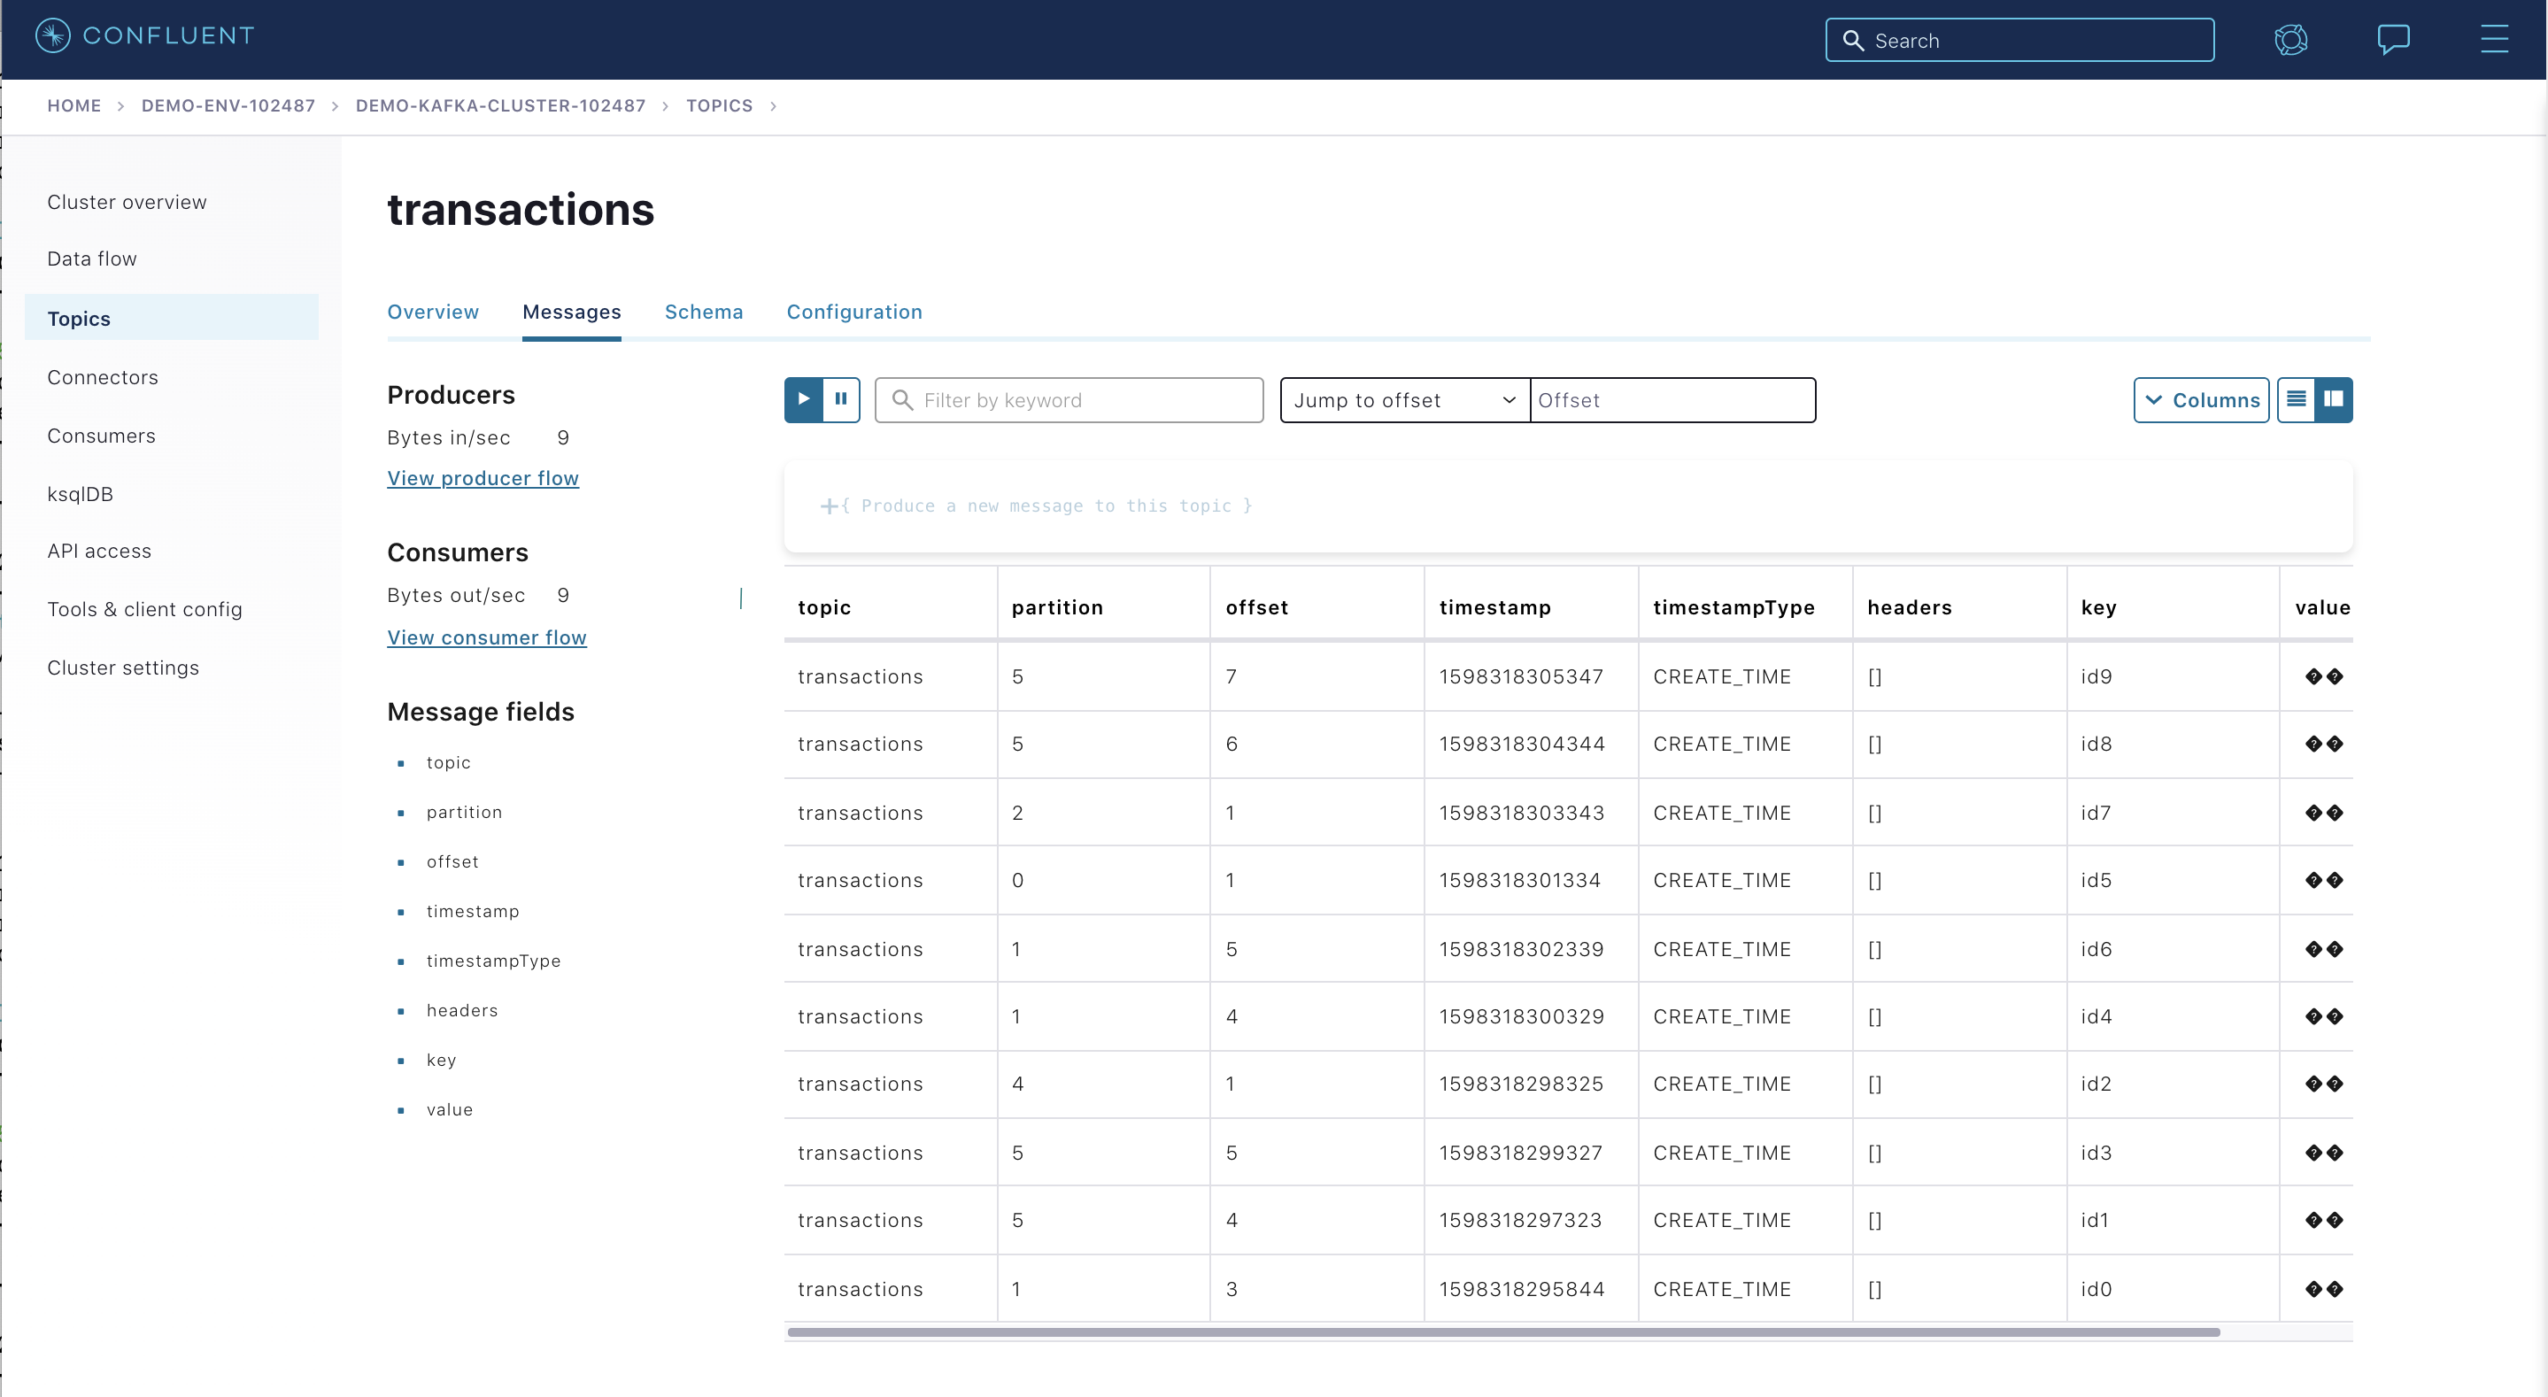Open View producer flow link
This screenshot has width=2548, height=1397.
pos(483,478)
